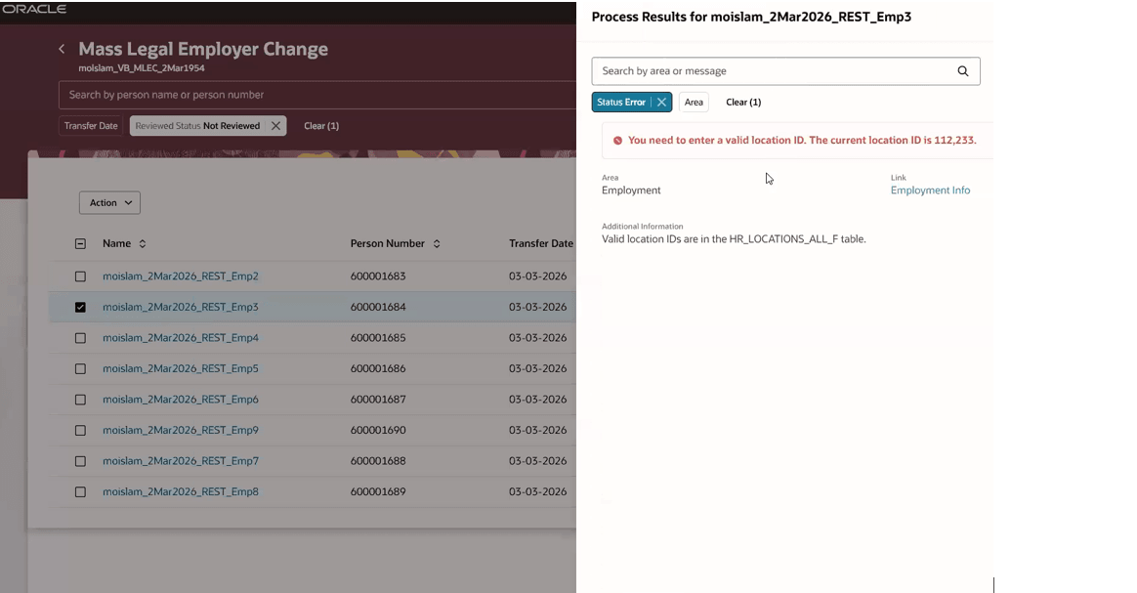Open the moislam_2Mar2026_REST_Emp6 person link
1137x593 pixels.
181,400
